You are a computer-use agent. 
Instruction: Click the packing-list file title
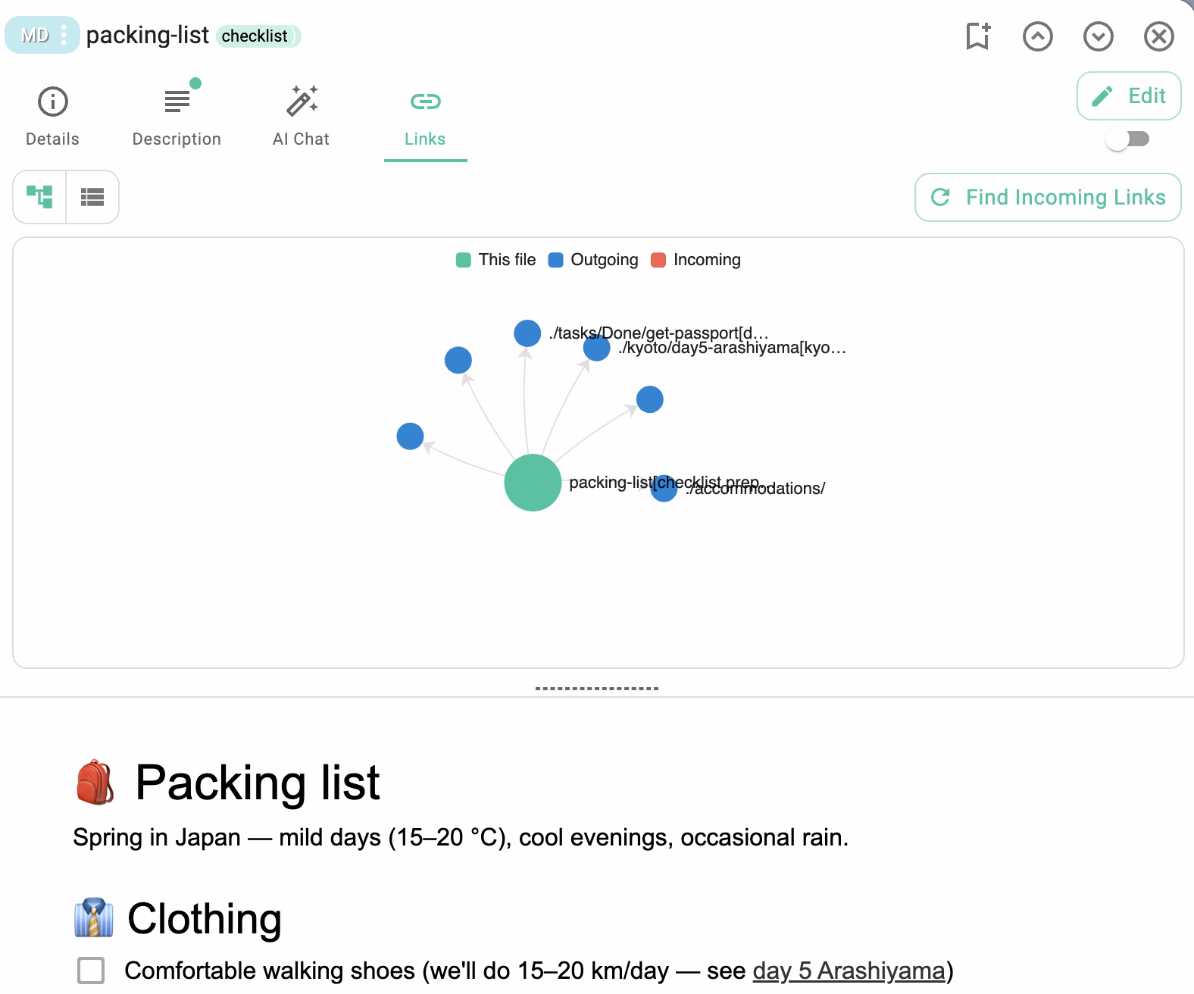click(x=147, y=36)
